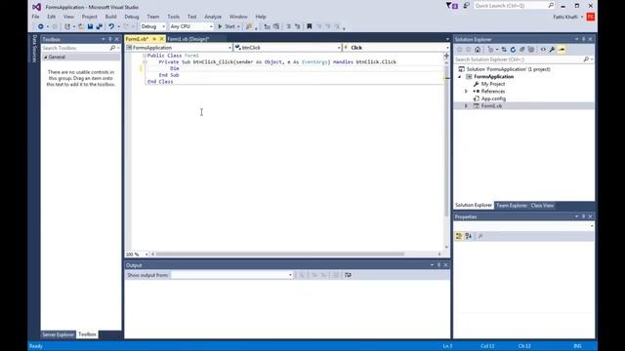Click the red user account avatar

(590, 17)
